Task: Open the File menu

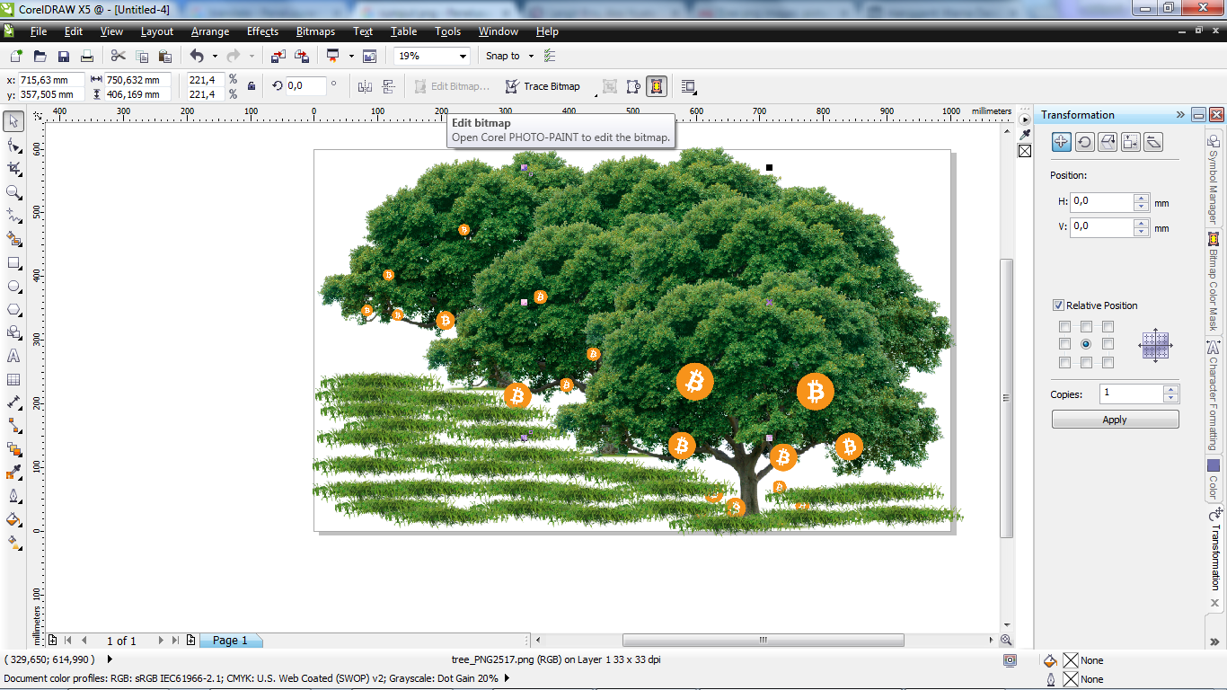Action: point(39,31)
